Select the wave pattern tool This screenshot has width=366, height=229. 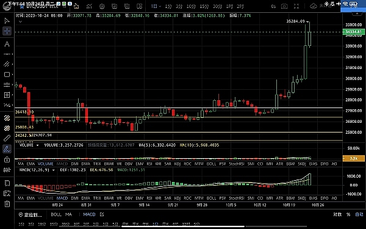7,105
